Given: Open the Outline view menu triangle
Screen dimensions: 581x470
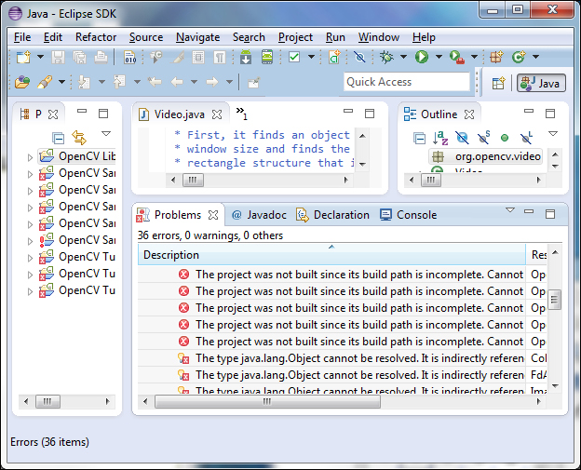Looking at the screenshot, I should pyautogui.click(x=553, y=133).
